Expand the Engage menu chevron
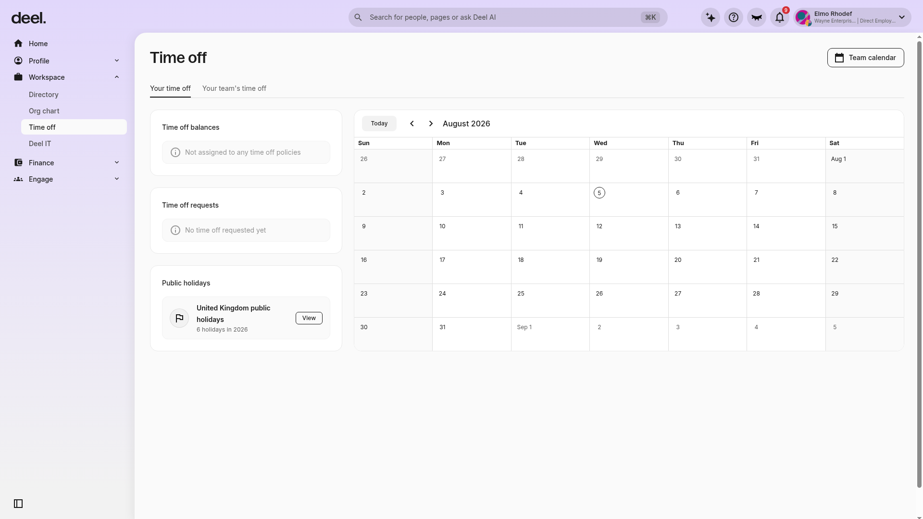Image resolution: width=923 pixels, height=519 pixels. point(117,179)
